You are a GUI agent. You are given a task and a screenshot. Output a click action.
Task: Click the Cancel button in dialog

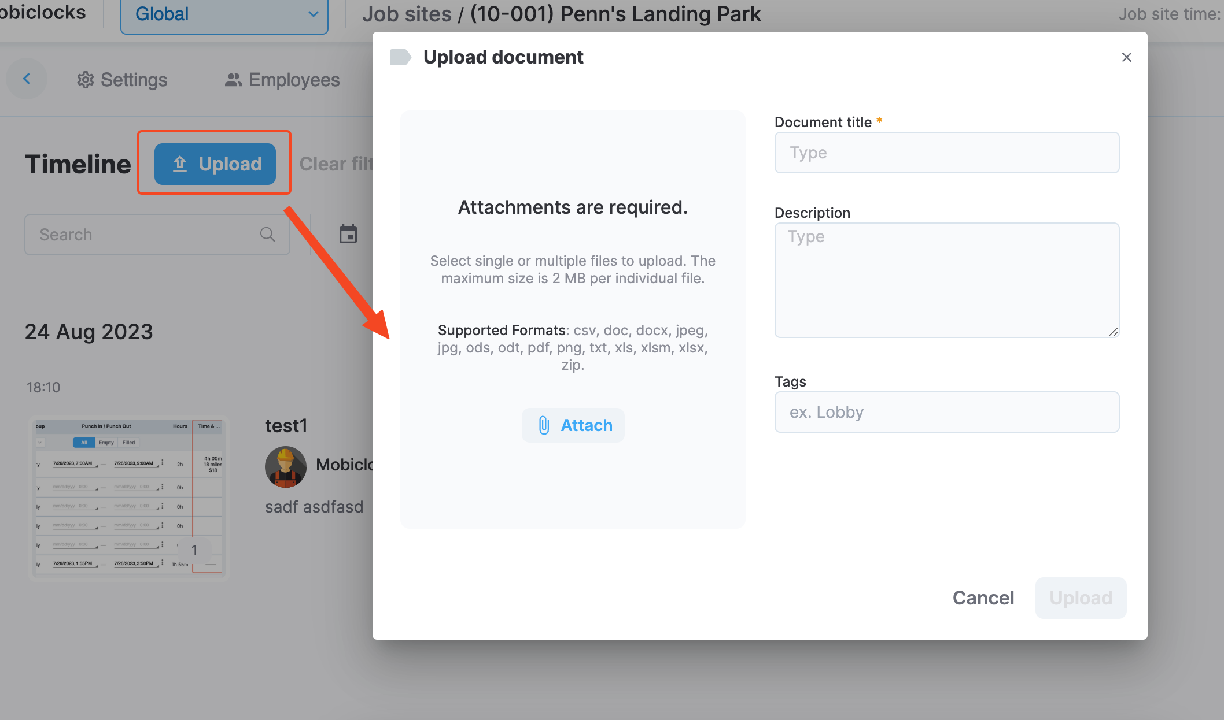(983, 597)
